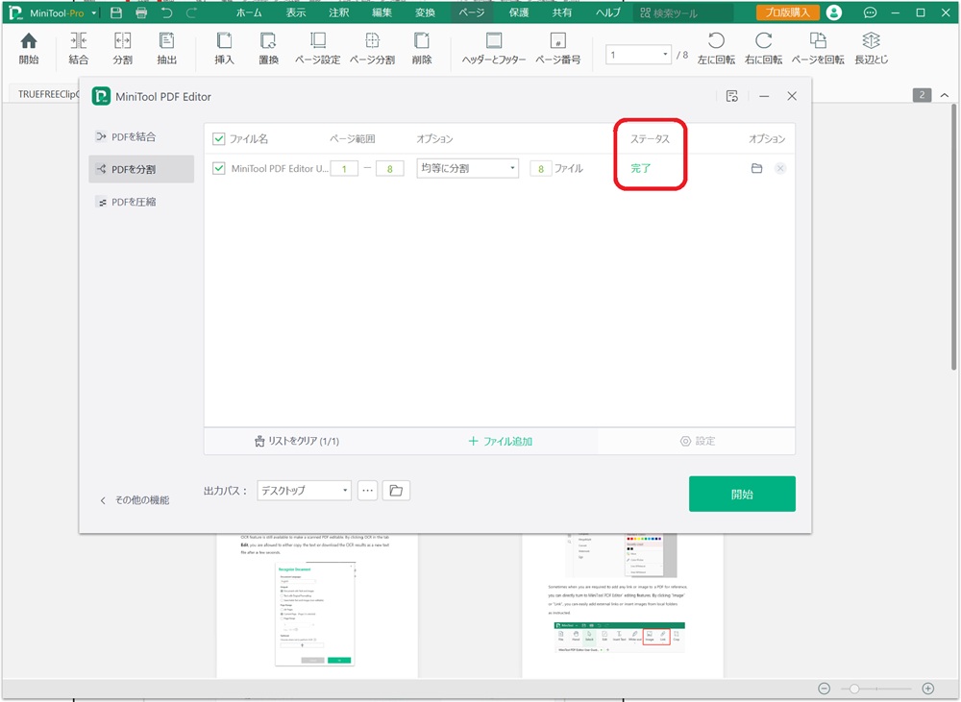The image size is (961, 702).
Task: Open ページ設定 page setup tool
Action: coord(317,48)
